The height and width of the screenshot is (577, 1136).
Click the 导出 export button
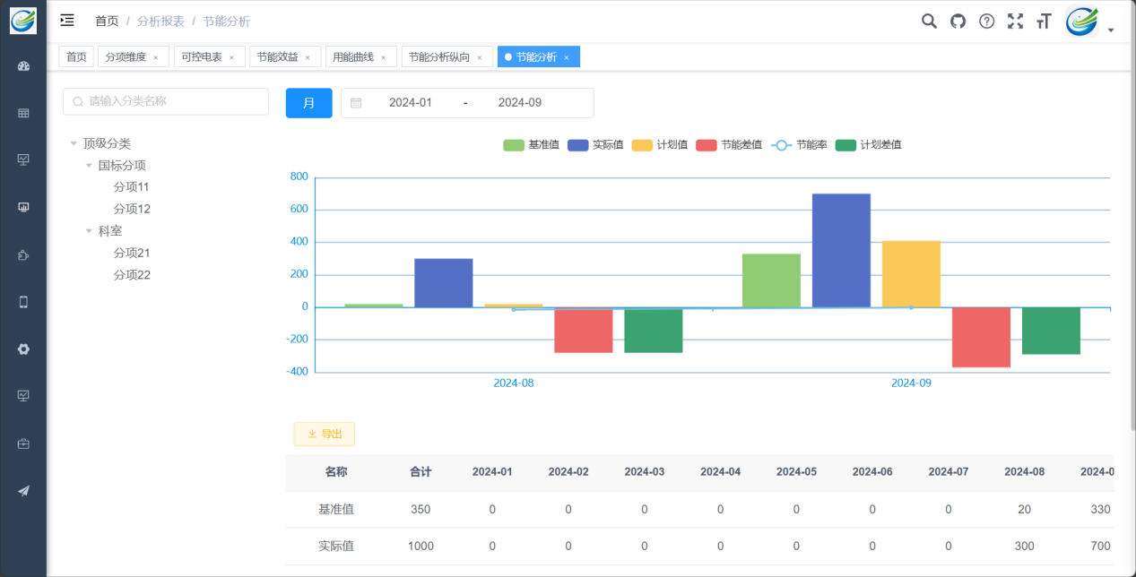(324, 434)
